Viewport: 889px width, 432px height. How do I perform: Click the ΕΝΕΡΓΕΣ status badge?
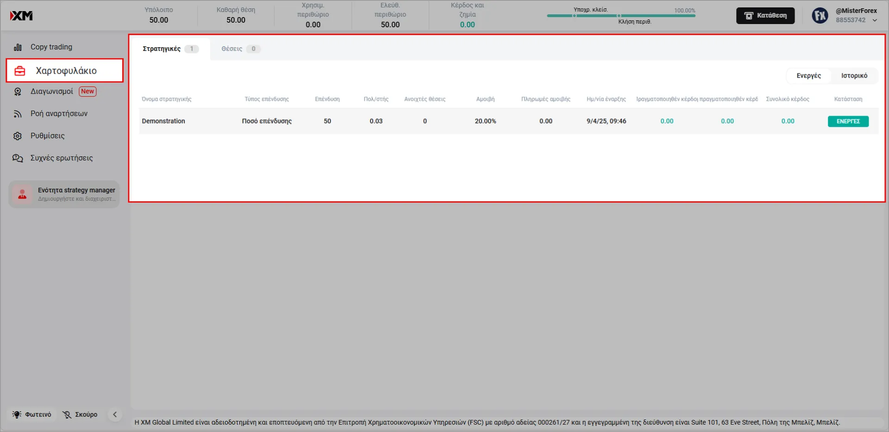848,121
